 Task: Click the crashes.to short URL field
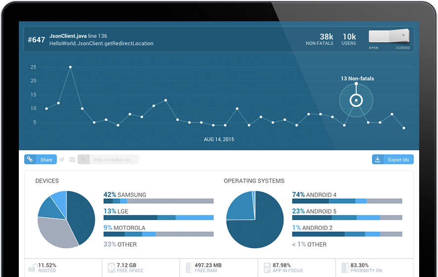tap(114, 159)
